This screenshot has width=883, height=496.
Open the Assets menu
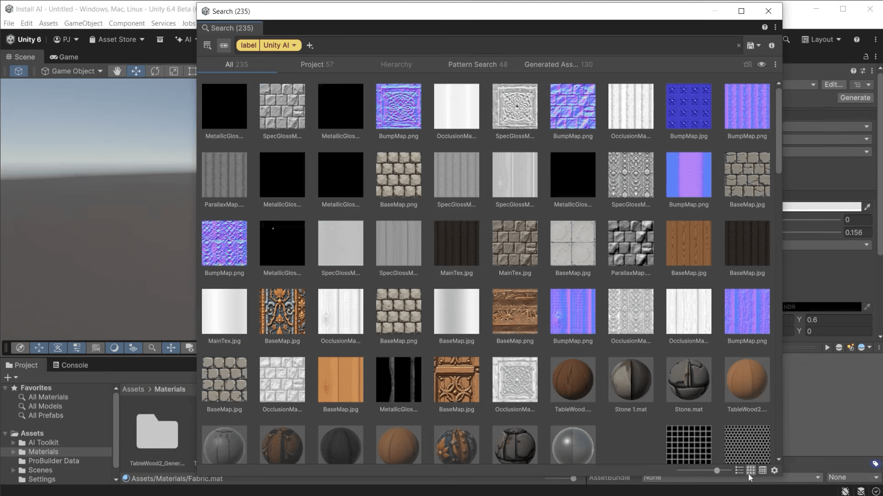click(48, 23)
